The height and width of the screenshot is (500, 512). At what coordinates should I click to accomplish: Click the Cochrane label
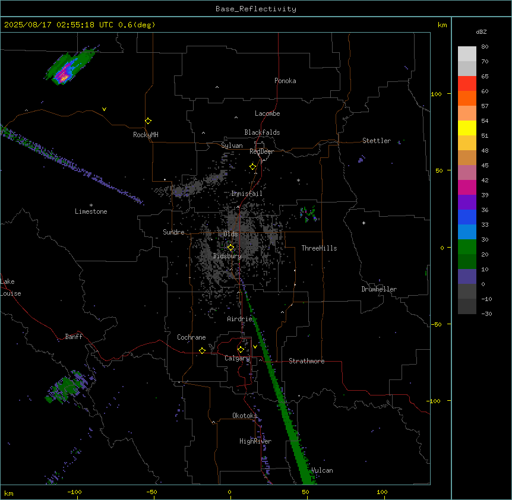pos(191,337)
